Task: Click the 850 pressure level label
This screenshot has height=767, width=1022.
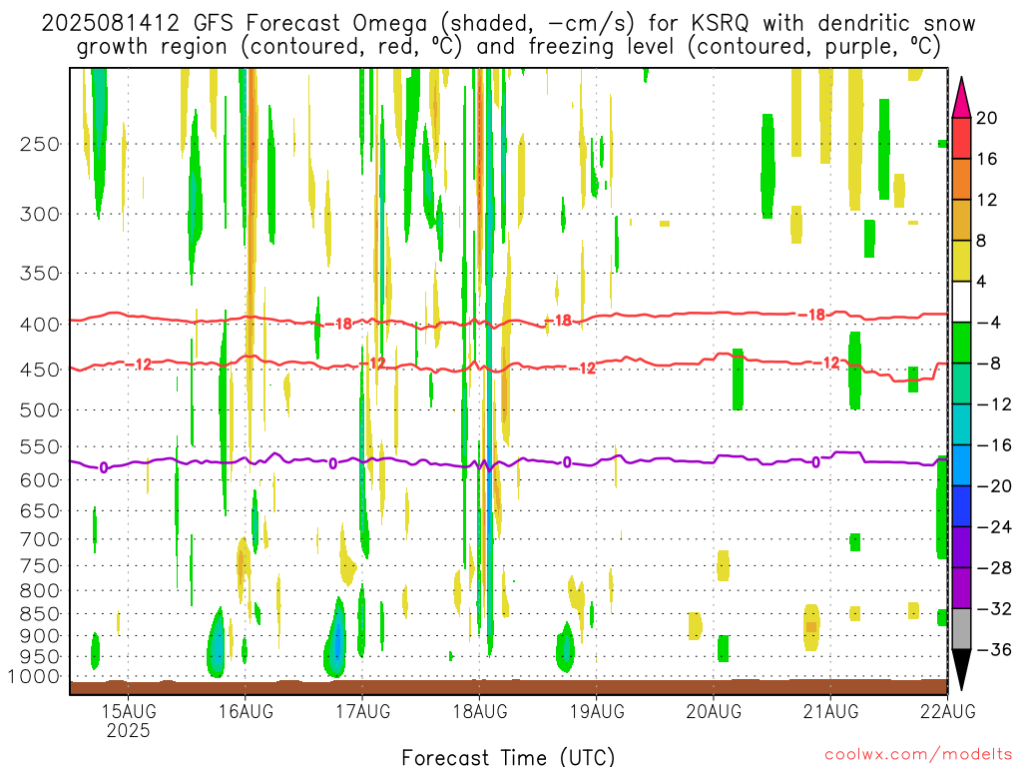Action: coord(40,614)
